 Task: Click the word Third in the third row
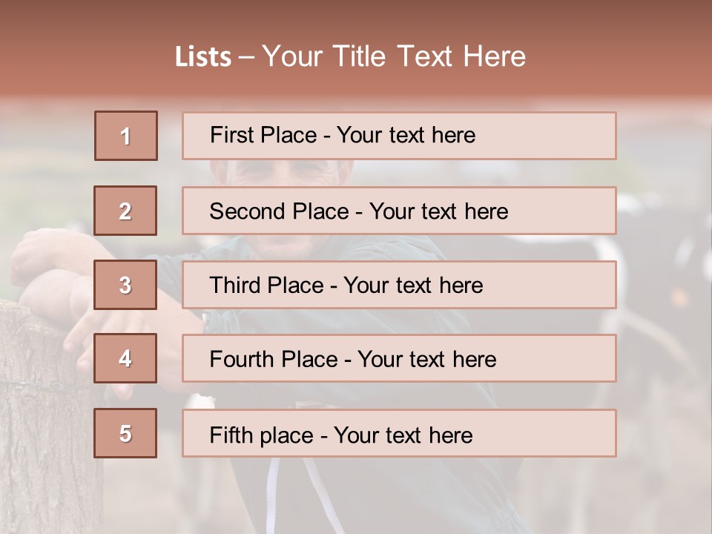[234, 286]
